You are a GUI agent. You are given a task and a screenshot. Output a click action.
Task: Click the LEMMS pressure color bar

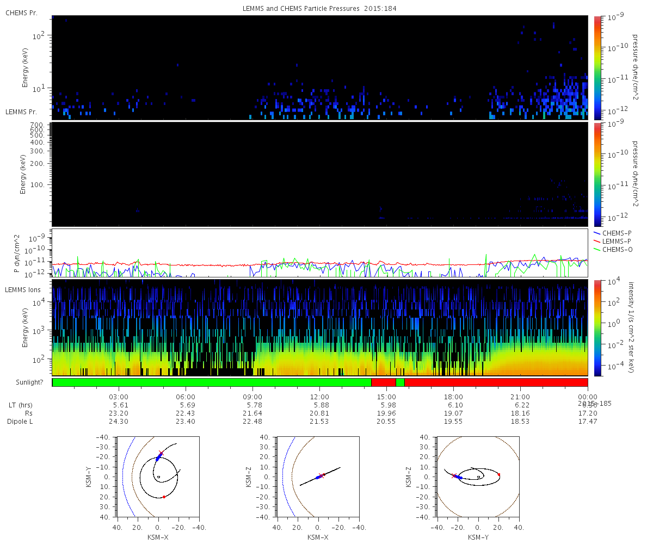coord(597,174)
